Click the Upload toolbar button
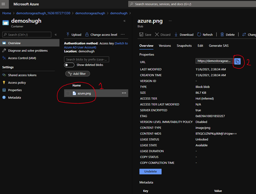256x194 pixels. pos(74,34)
